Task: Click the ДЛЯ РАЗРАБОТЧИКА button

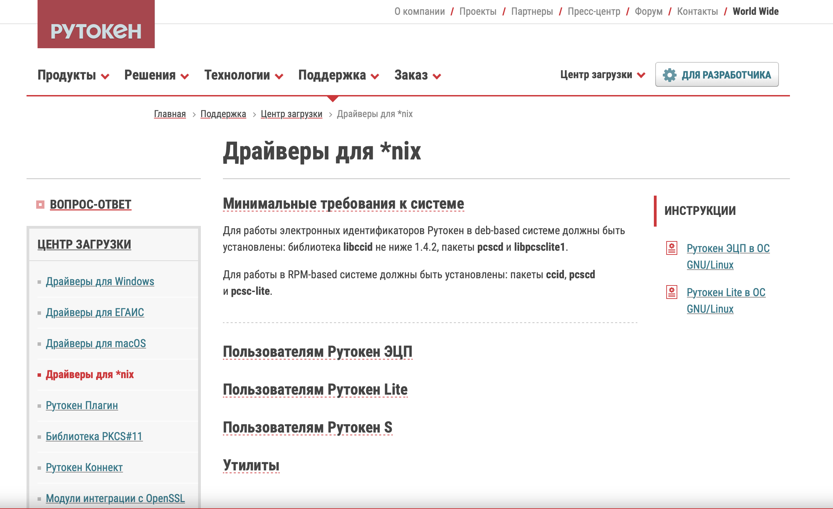Action: (717, 74)
